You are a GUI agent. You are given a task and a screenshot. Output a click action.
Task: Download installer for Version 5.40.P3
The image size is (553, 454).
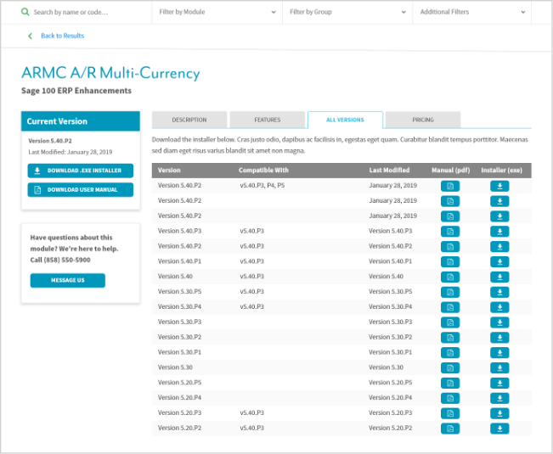tap(499, 231)
